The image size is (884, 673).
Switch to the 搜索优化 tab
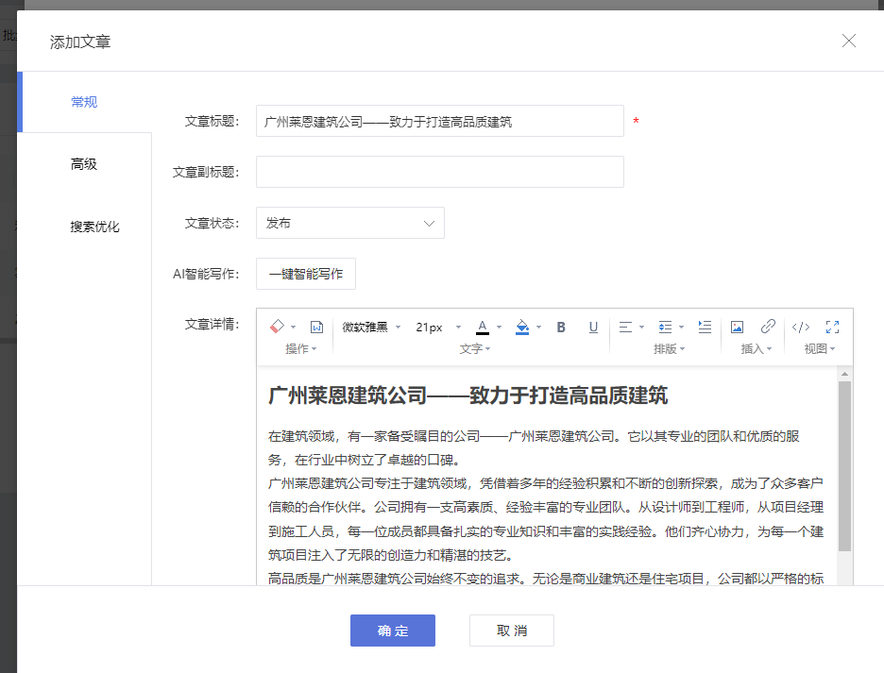94,227
